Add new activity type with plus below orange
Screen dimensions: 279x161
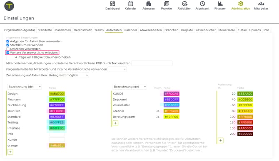pos(10,152)
